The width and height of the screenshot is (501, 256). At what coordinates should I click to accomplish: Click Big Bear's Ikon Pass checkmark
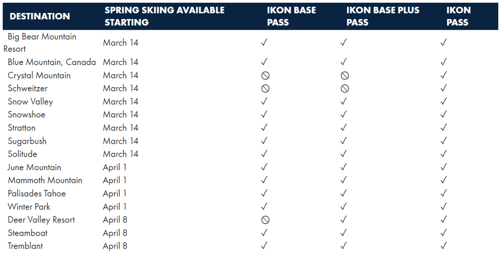click(x=443, y=43)
